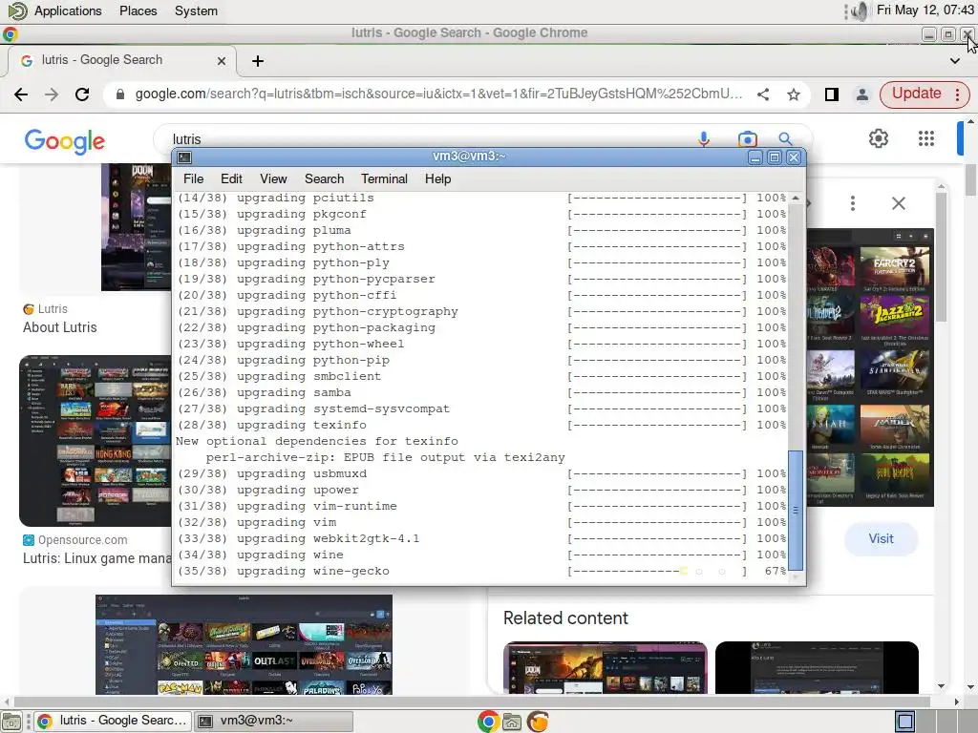This screenshot has height=733, width=978.
Task: Click the address bar URL
Action: [x=438, y=94]
